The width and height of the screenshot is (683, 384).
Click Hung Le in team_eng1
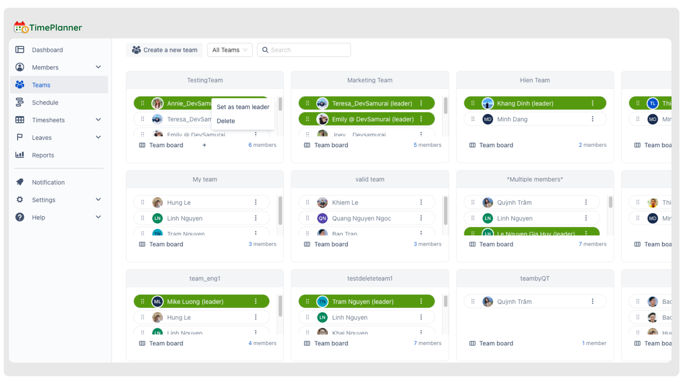click(x=179, y=318)
